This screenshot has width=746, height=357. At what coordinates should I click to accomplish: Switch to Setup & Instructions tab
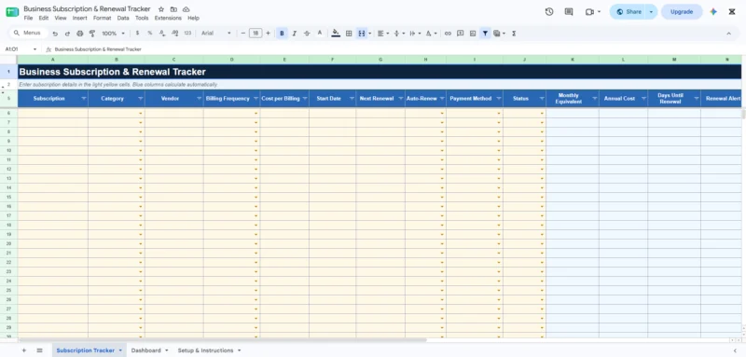click(x=205, y=350)
